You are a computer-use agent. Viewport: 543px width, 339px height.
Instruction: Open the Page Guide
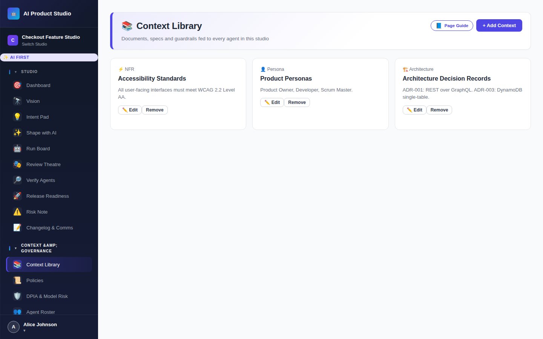(452, 26)
